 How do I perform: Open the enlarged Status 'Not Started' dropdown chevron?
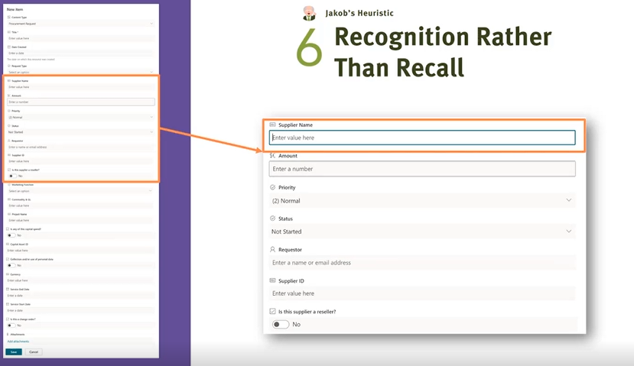point(568,232)
